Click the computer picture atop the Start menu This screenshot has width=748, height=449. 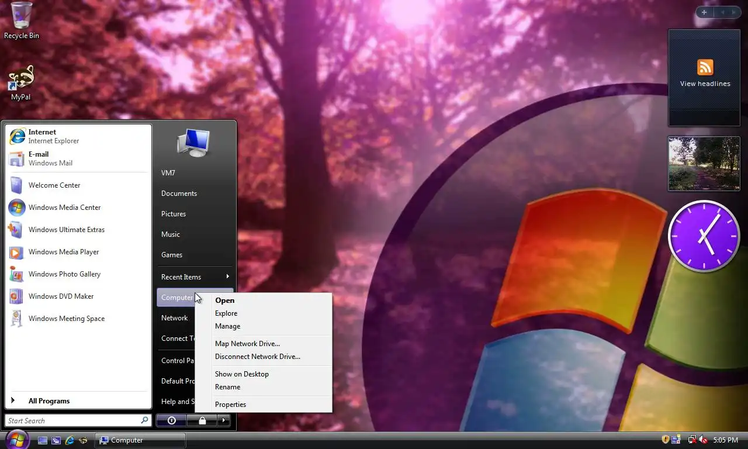point(193,142)
